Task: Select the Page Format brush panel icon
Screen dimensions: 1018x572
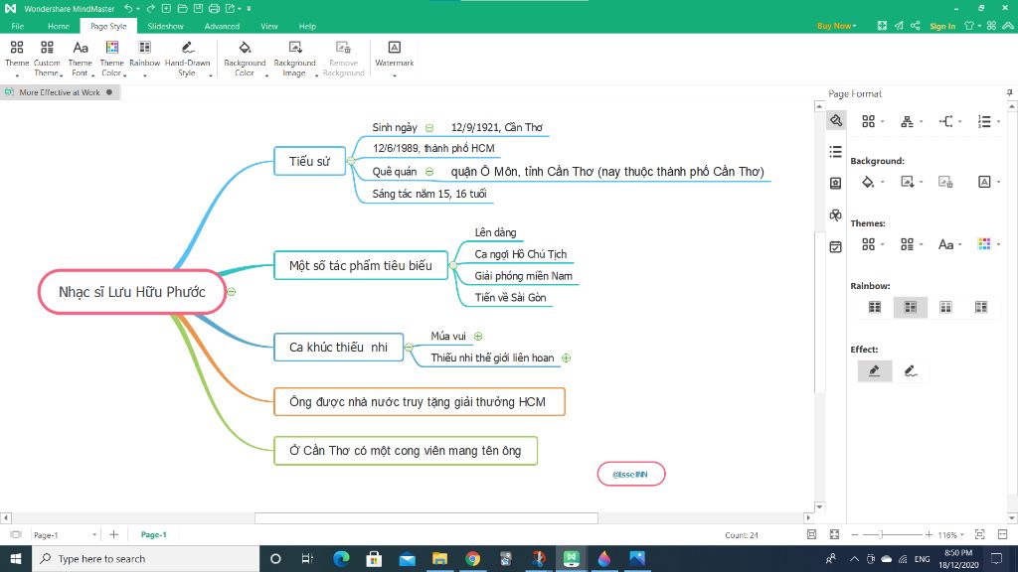Action: tap(835, 120)
